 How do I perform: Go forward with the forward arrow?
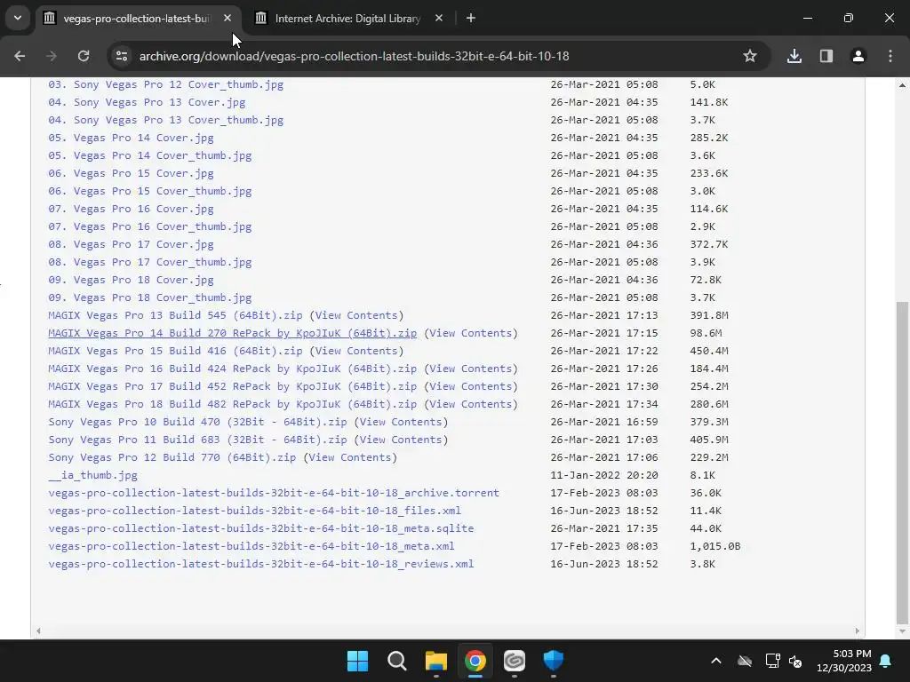tap(52, 56)
